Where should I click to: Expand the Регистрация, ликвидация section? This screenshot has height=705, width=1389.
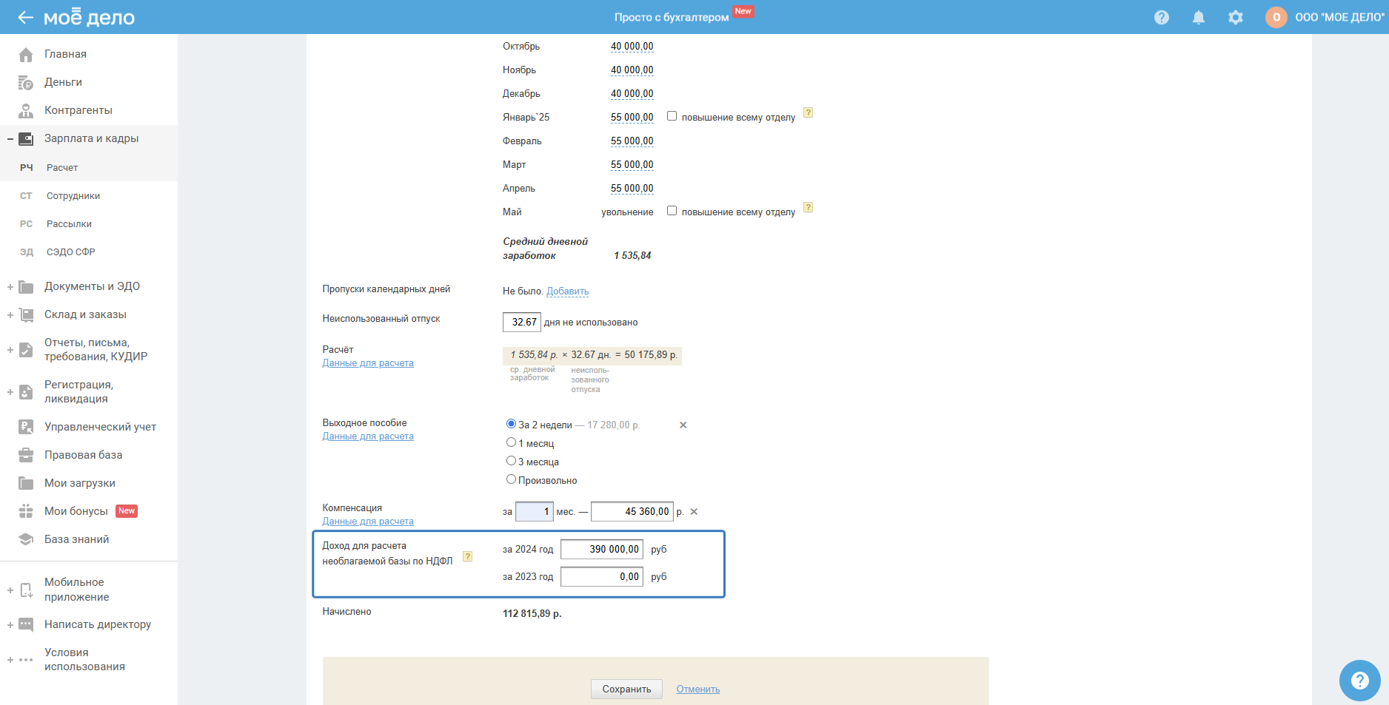pyautogui.click(x=10, y=391)
